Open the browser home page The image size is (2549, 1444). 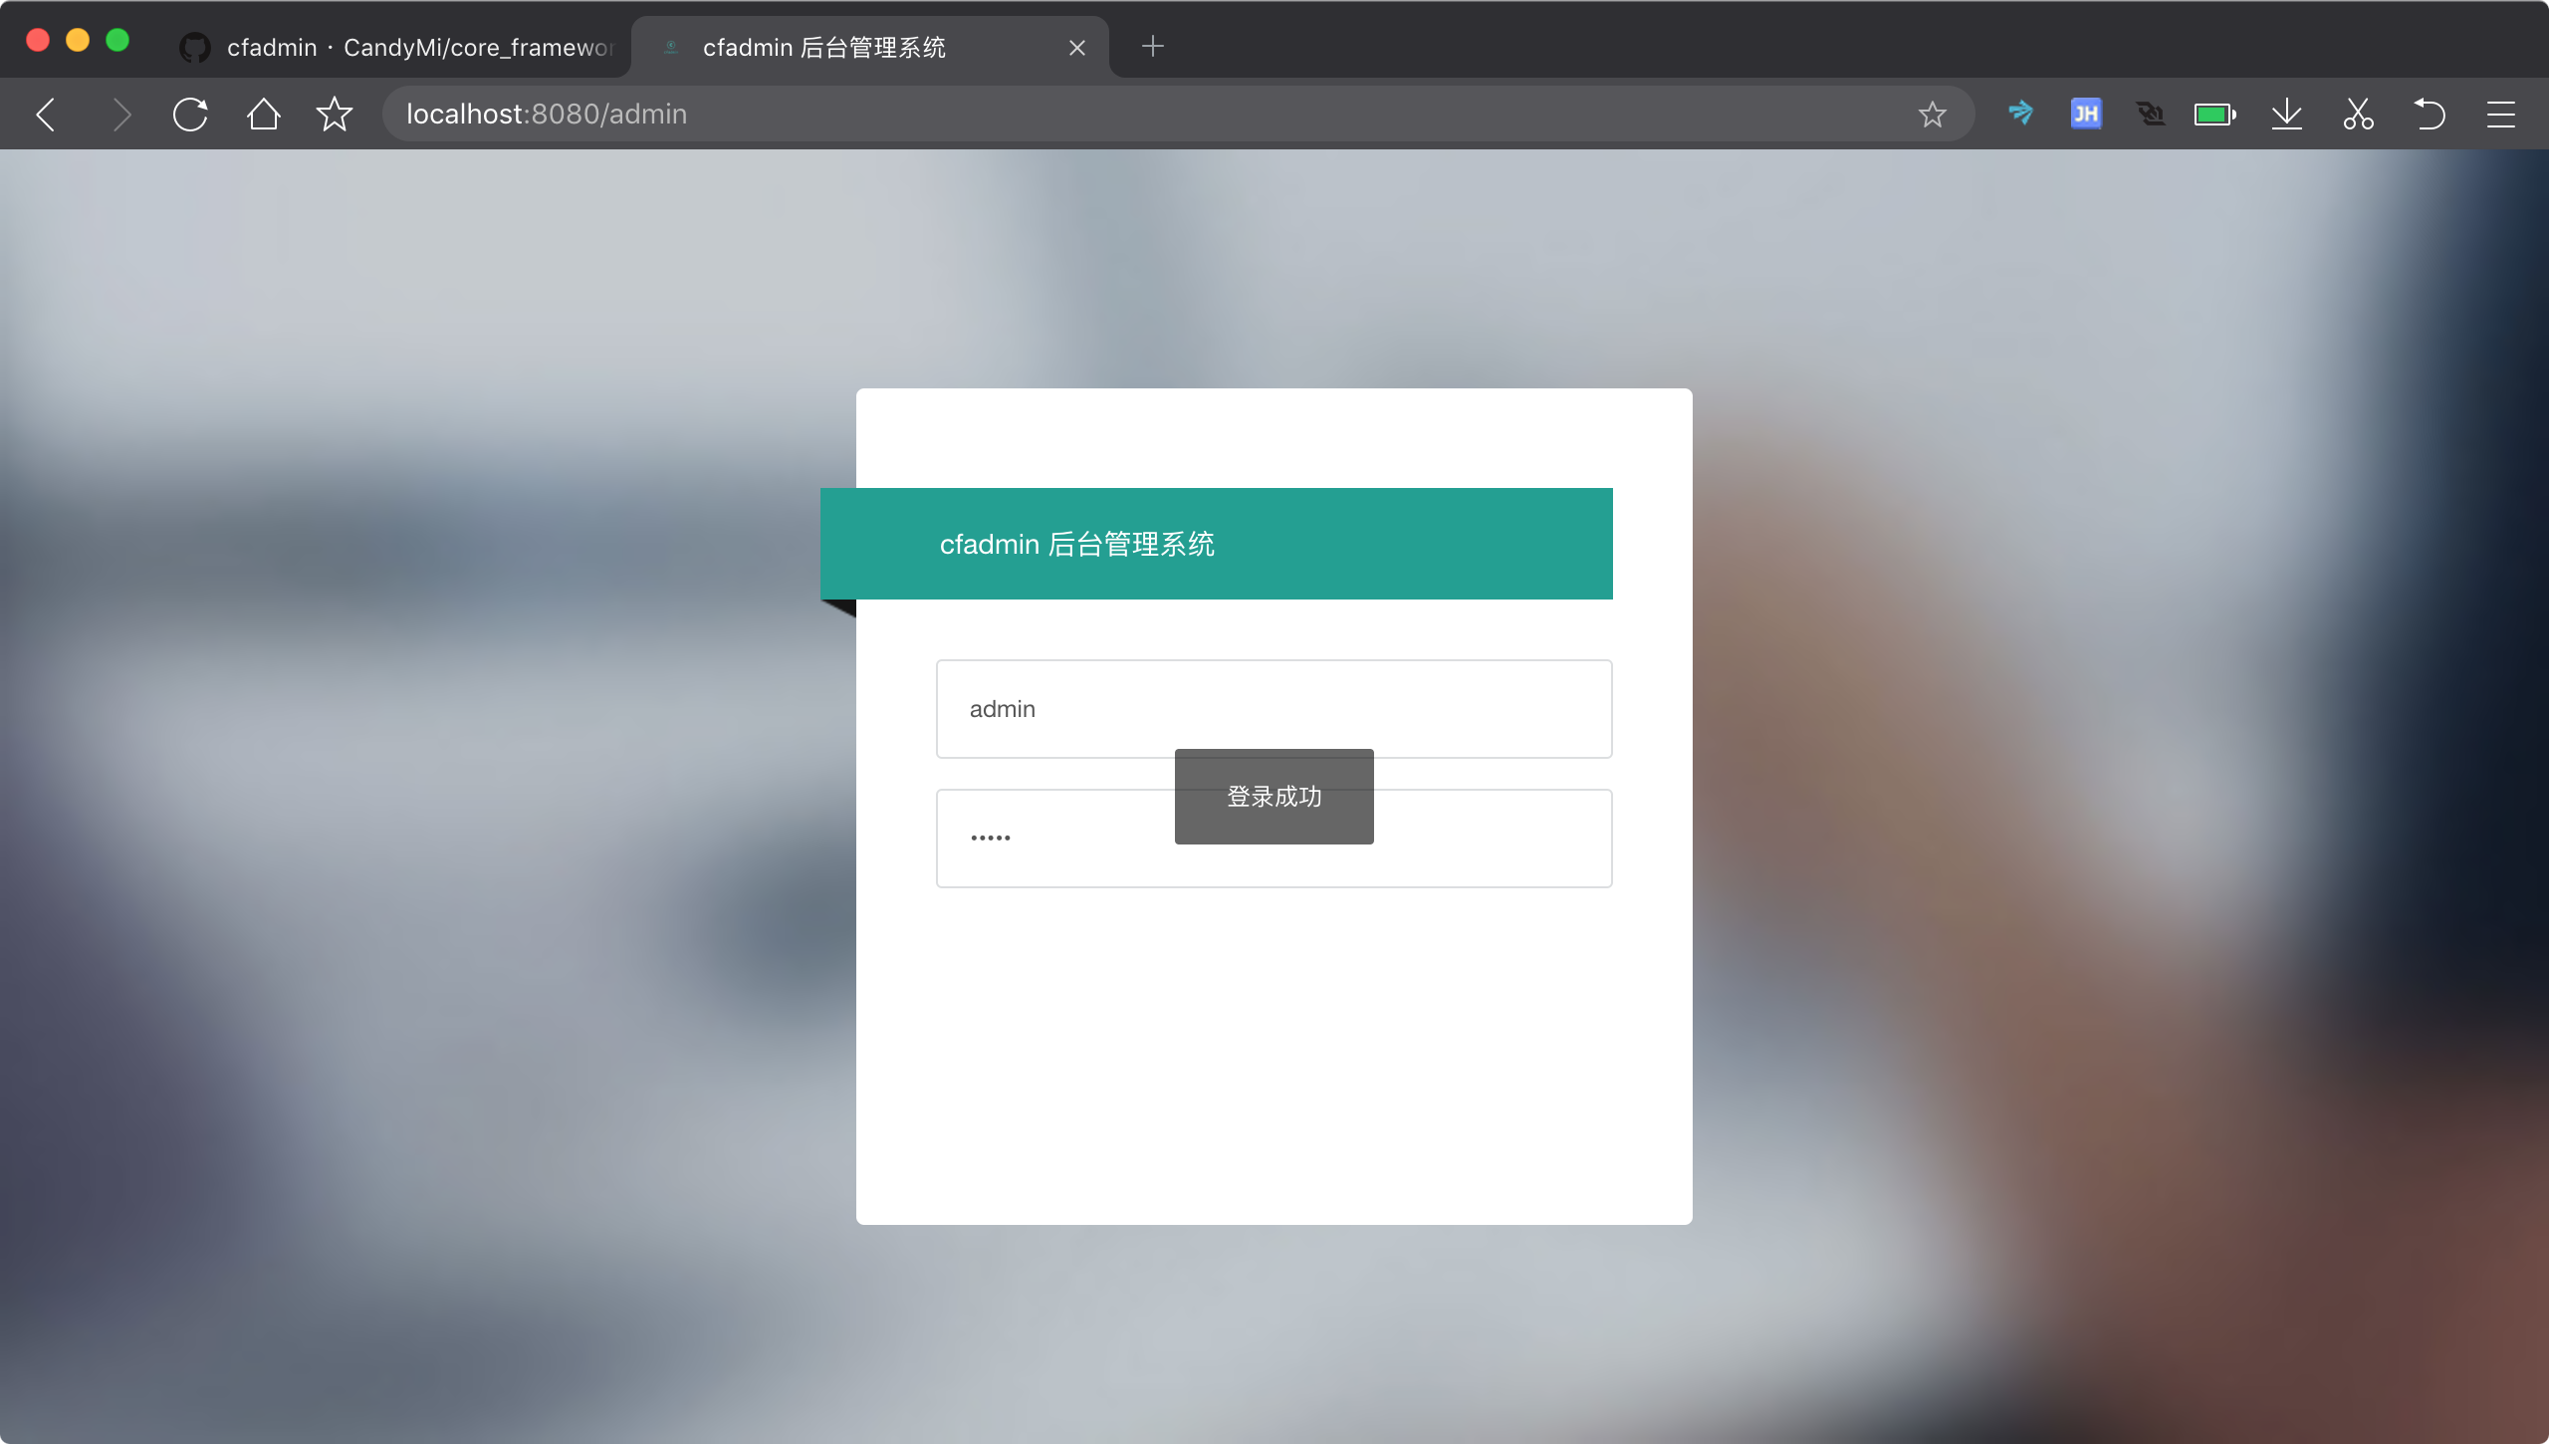pyautogui.click(x=262, y=114)
